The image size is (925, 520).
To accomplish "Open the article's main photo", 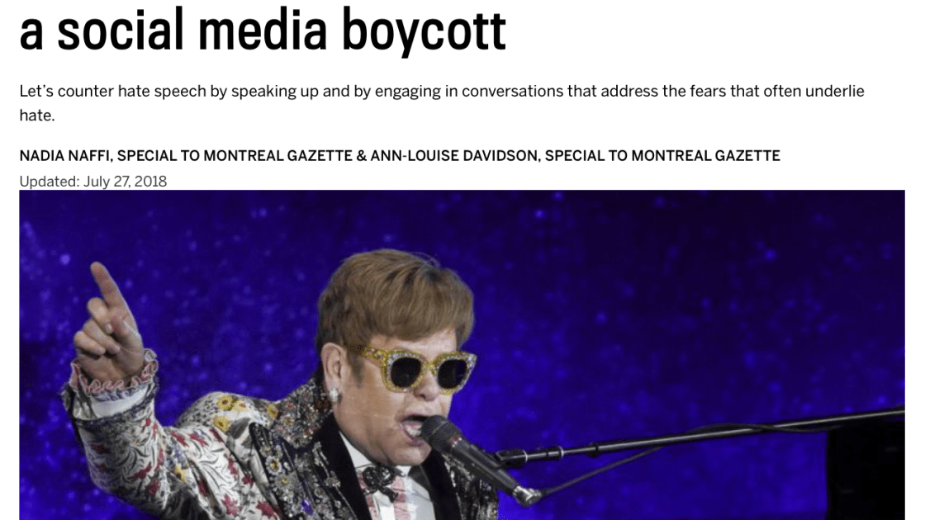I will 462,355.
